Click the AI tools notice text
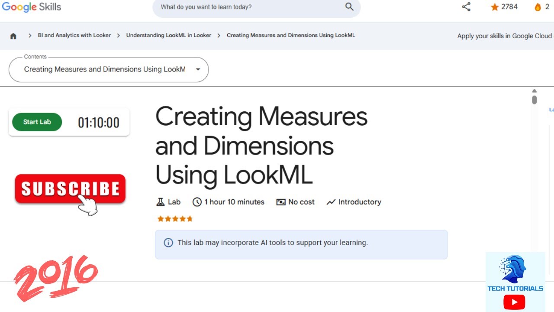 click(273, 243)
